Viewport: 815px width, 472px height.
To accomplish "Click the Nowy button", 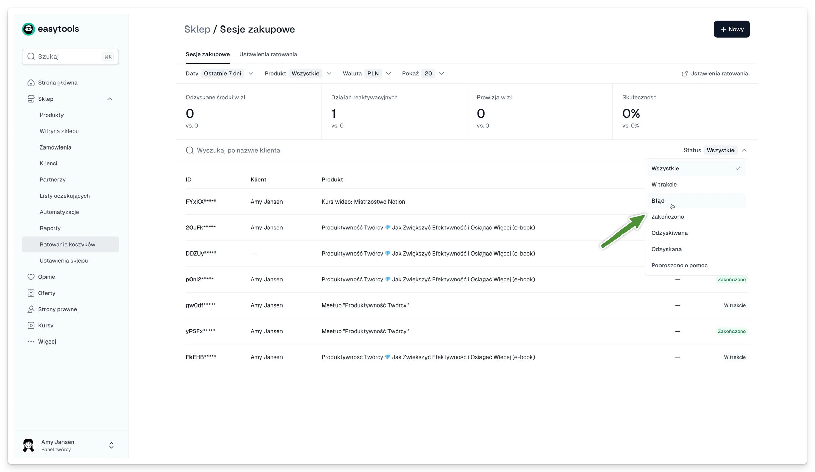I will click(731, 29).
